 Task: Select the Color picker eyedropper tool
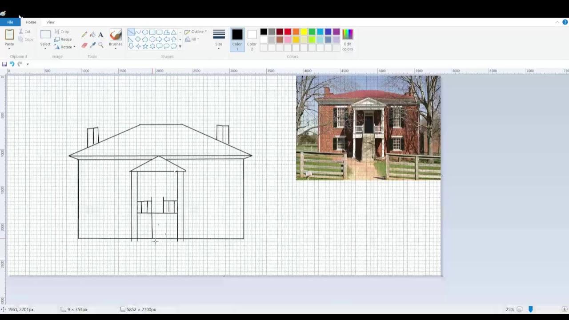(x=92, y=45)
